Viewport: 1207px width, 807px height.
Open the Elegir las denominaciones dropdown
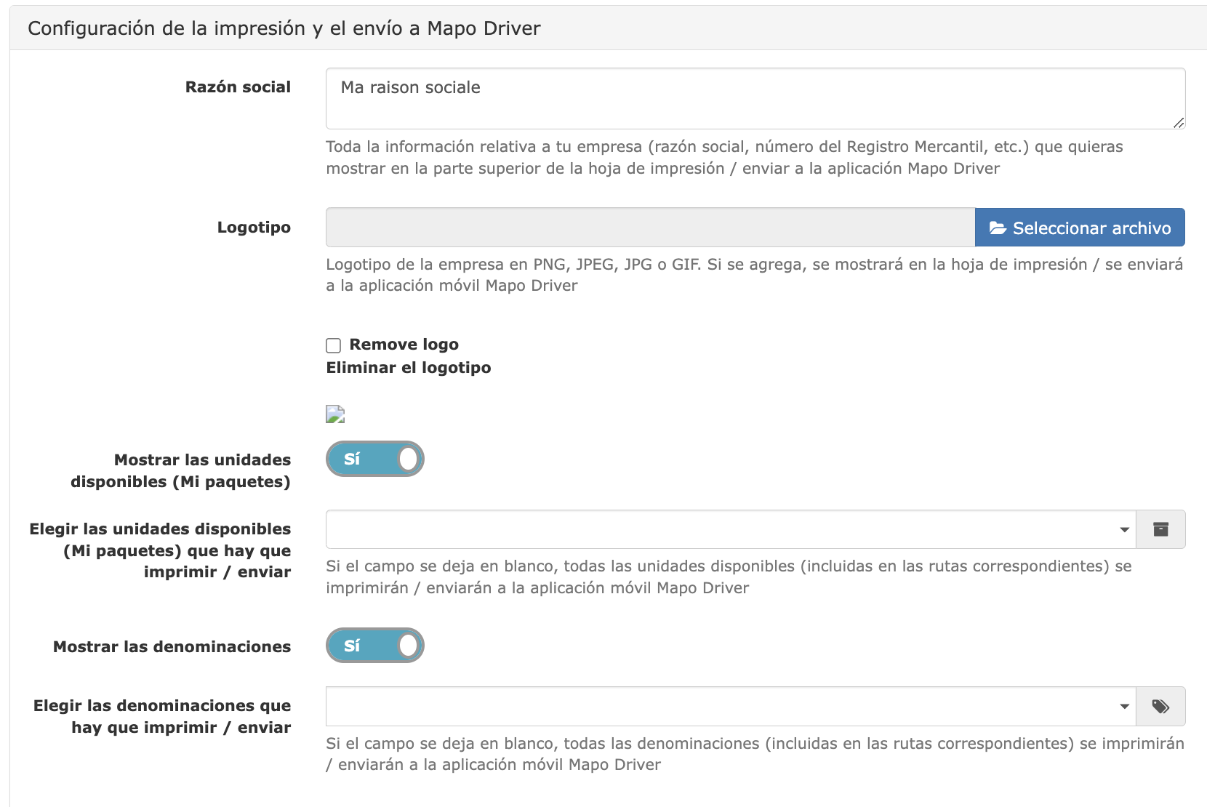tap(731, 706)
